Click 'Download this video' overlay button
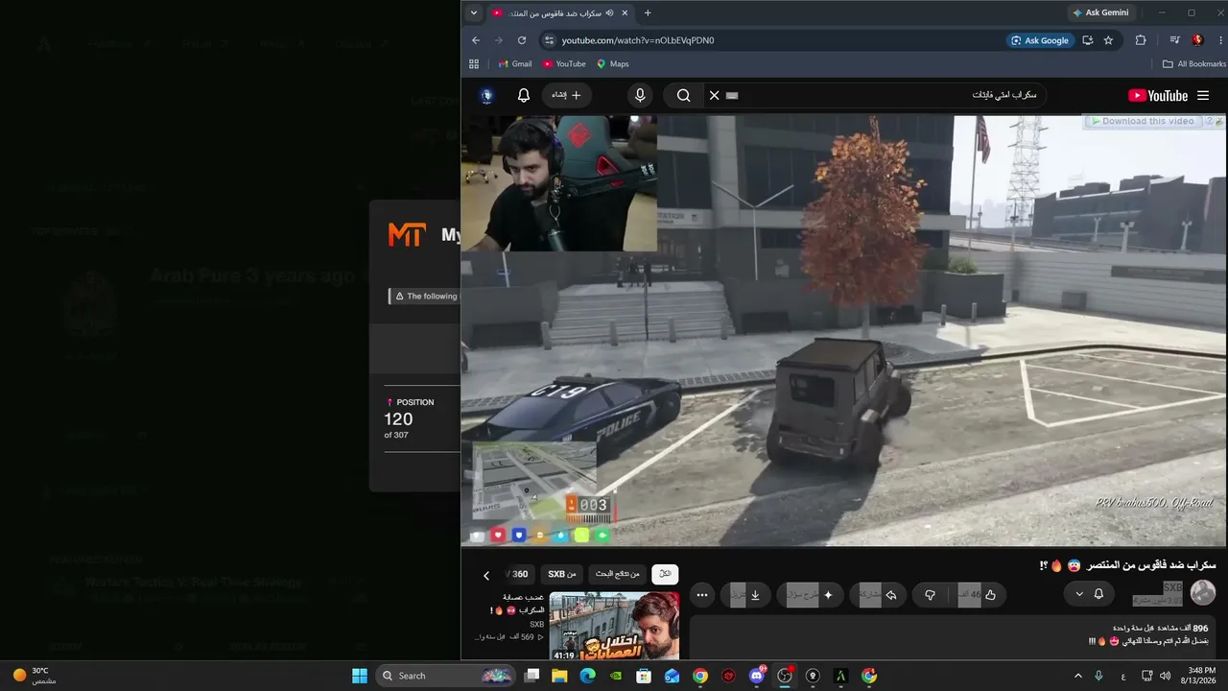Image resolution: width=1228 pixels, height=691 pixels. coord(1143,121)
